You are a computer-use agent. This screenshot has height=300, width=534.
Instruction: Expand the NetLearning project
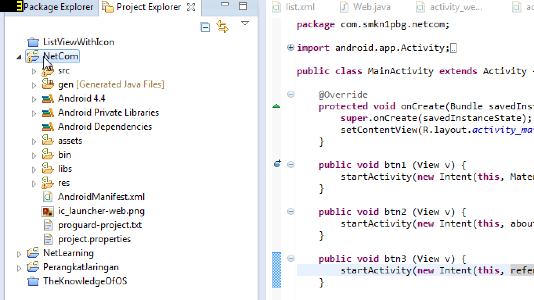click(x=19, y=254)
